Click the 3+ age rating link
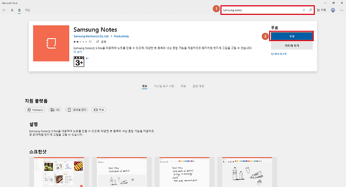346x187 pixels. point(87,58)
